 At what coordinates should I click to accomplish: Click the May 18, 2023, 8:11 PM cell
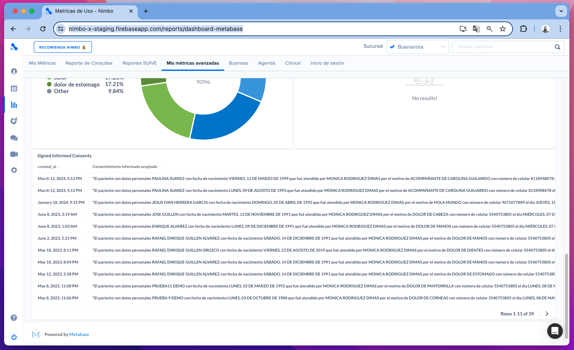[58, 250]
